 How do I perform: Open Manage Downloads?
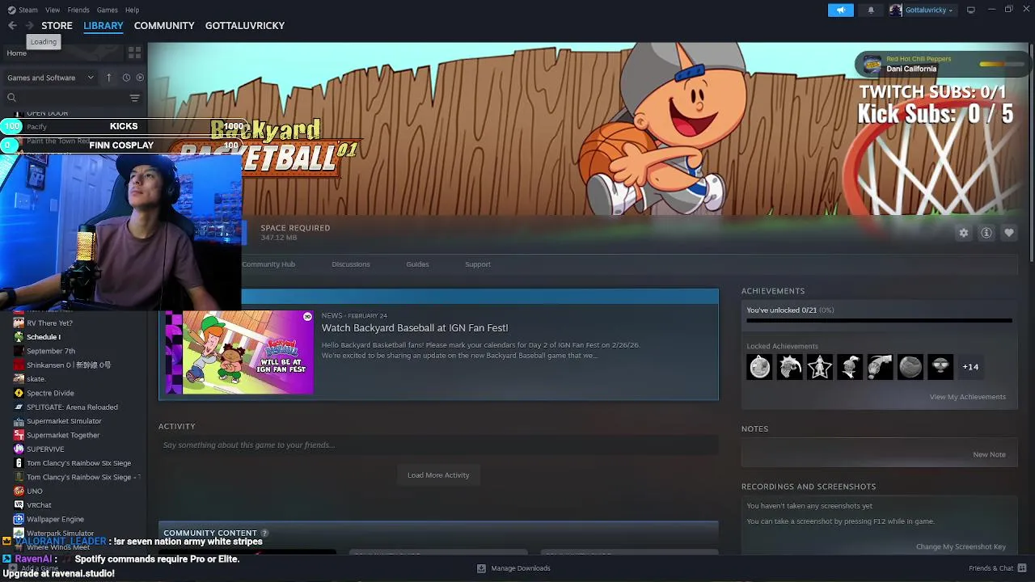(x=513, y=568)
